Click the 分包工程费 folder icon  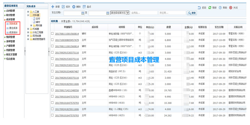tap(31, 32)
